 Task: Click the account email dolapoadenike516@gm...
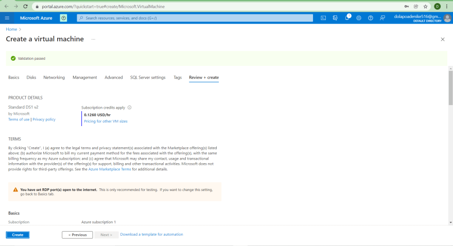[x=417, y=16]
